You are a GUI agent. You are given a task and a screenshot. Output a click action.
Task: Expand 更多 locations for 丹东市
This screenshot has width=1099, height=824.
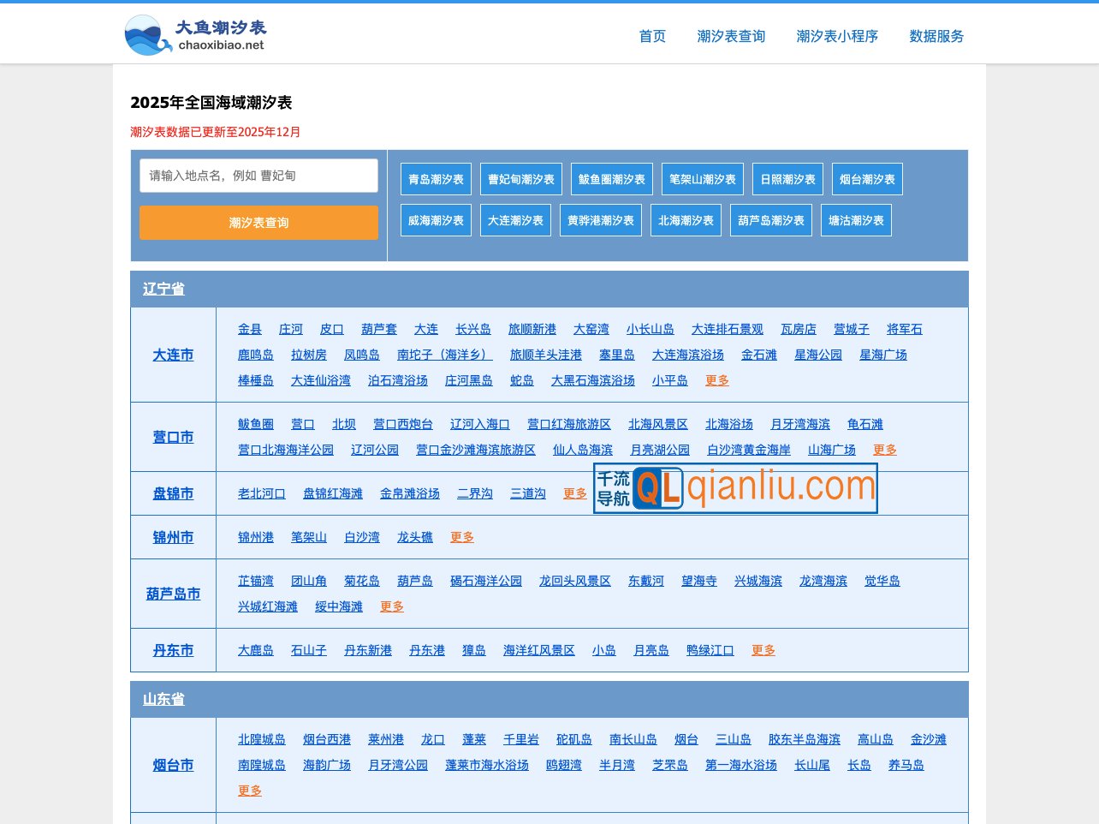point(762,650)
